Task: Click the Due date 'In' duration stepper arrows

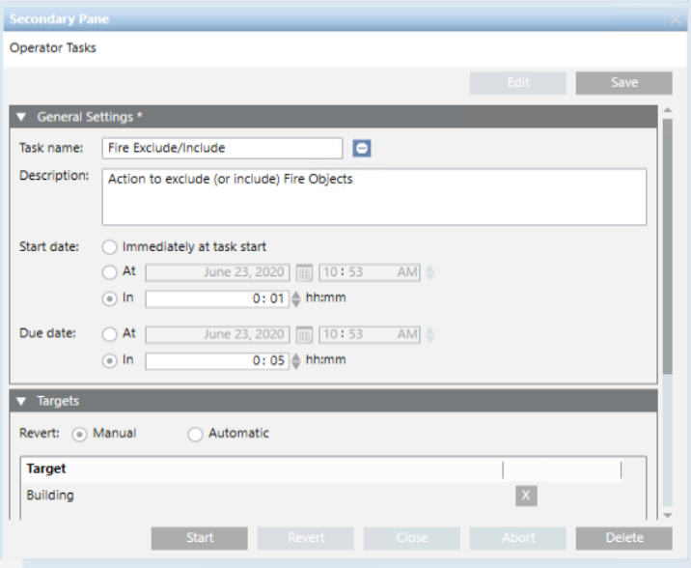Action: (x=296, y=360)
